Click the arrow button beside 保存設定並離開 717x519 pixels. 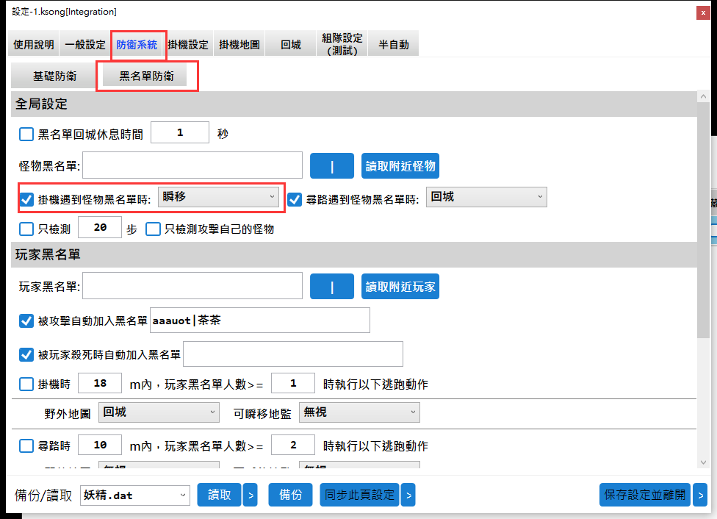tap(699, 495)
